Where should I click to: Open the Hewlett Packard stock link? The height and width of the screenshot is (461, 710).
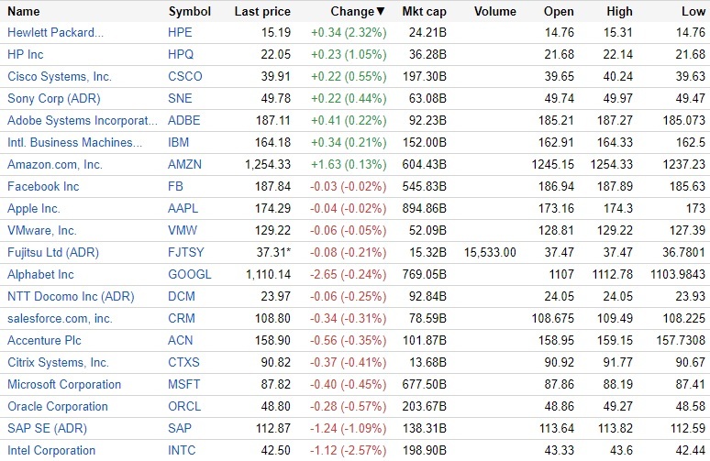[55, 33]
